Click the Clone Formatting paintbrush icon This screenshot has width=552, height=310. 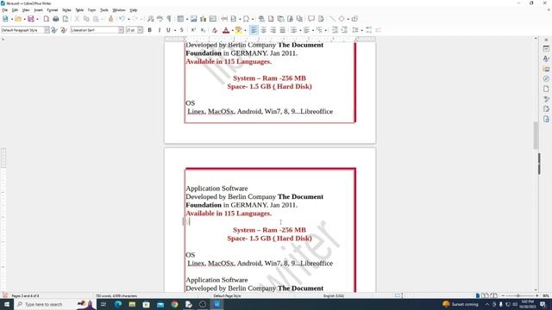[x=111, y=19]
